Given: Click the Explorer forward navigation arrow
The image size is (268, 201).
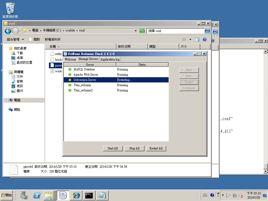Looking at the screenshot, I should point(15,31).
